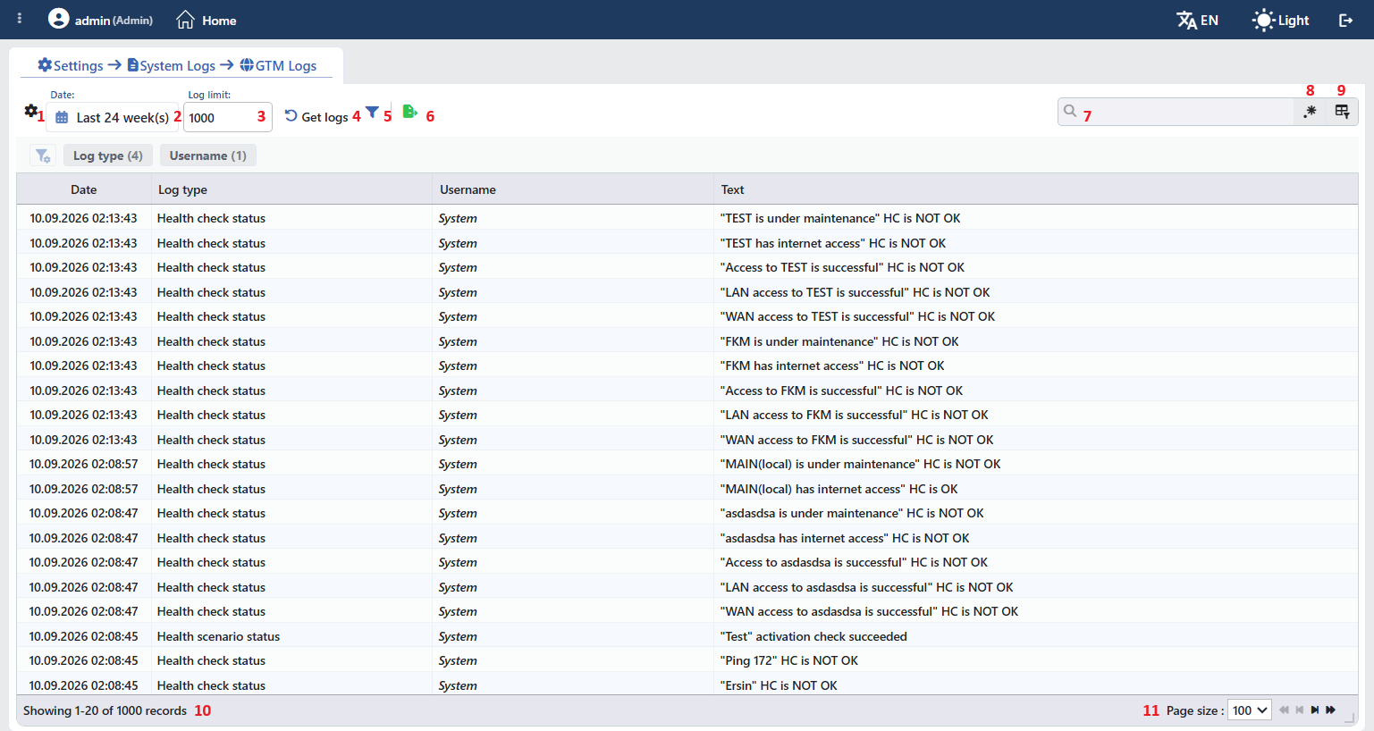Open the three-dot menu in the top bar

point(20,19)
